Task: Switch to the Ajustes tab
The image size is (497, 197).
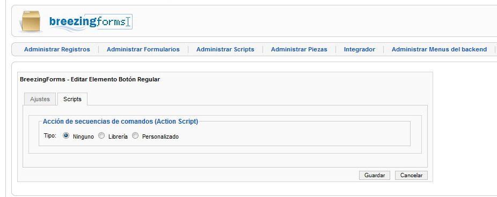Action: 40,99
